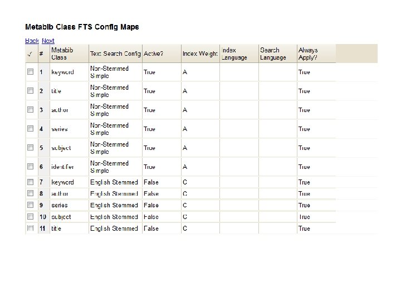Viewport: 401px width, 301px height.
Task: Toggle the select-all checkmark header
Action: 30,54
